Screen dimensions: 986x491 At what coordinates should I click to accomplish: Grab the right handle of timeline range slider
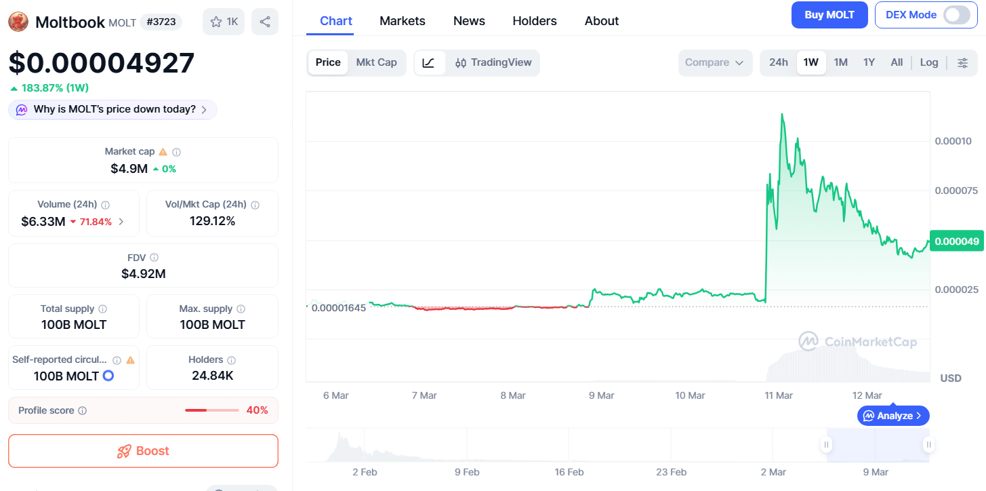click(x=928, y=445)
